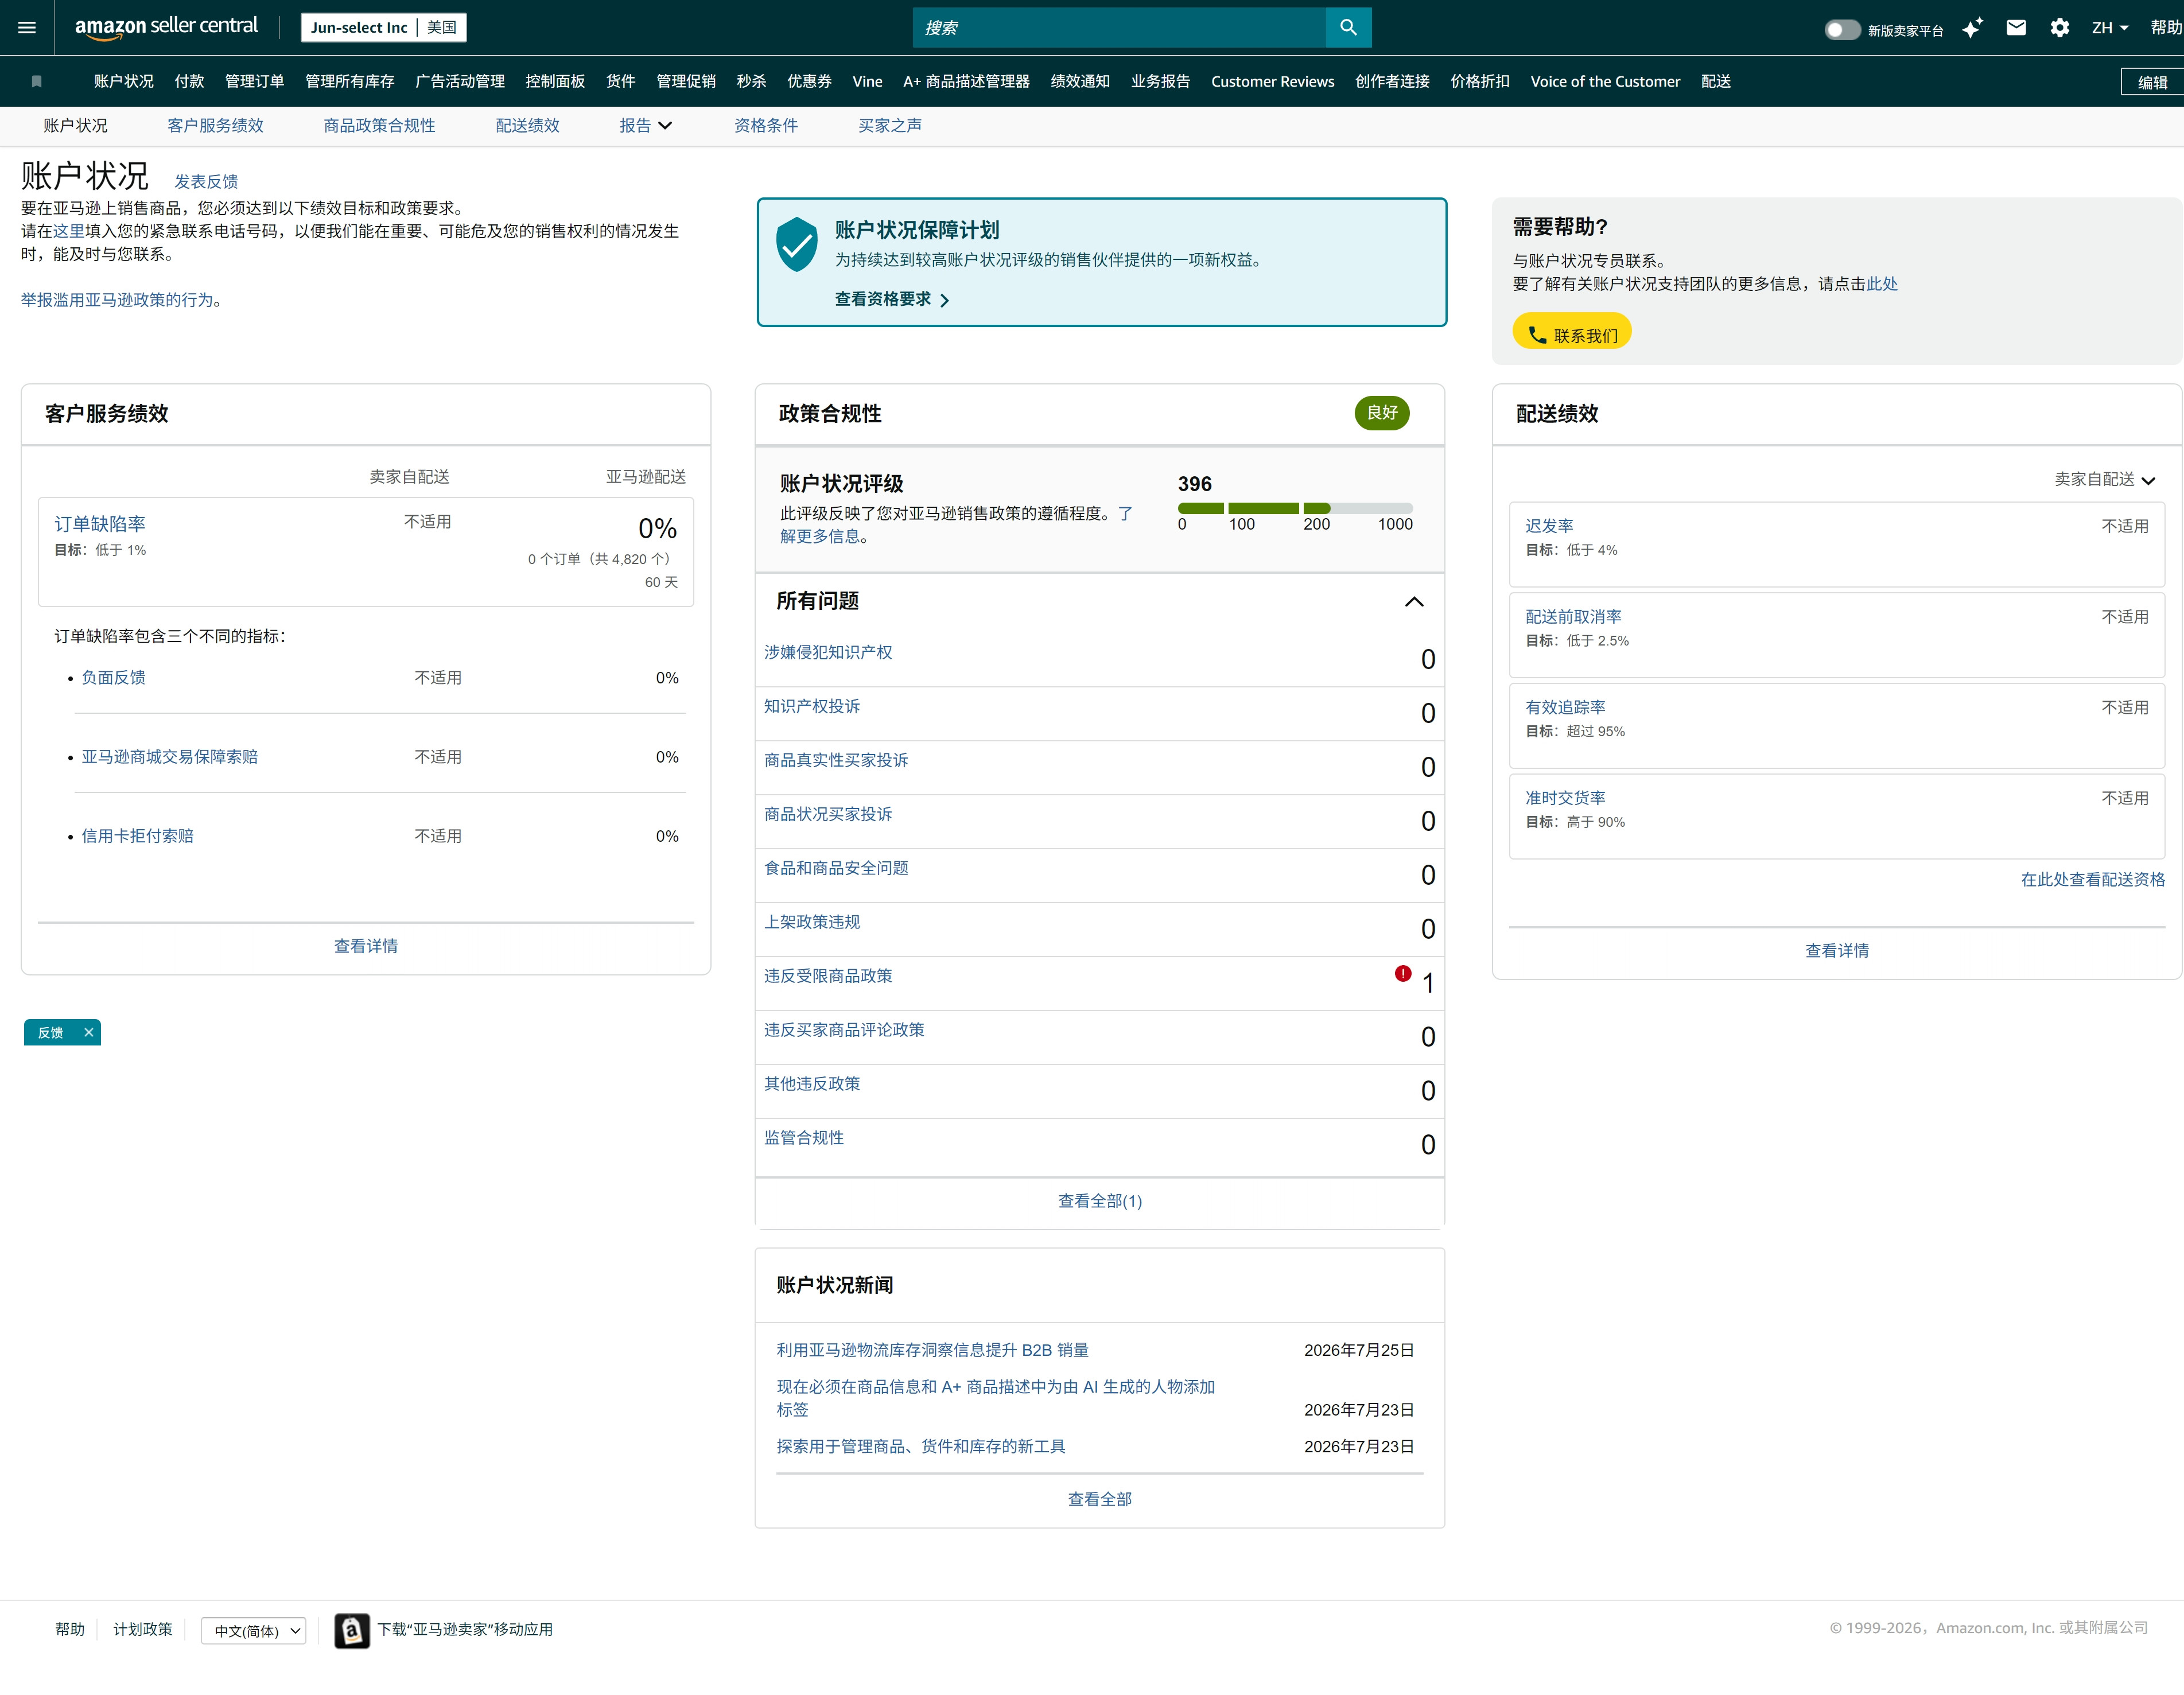Click 查看全部 under 账户状况新闻
The height and width of the screenshot is (1695, 2184).
click(x=1100, y=1499)
